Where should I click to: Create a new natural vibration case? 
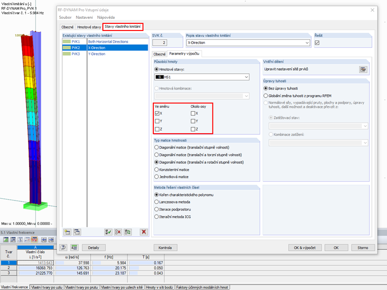[67, 232]
